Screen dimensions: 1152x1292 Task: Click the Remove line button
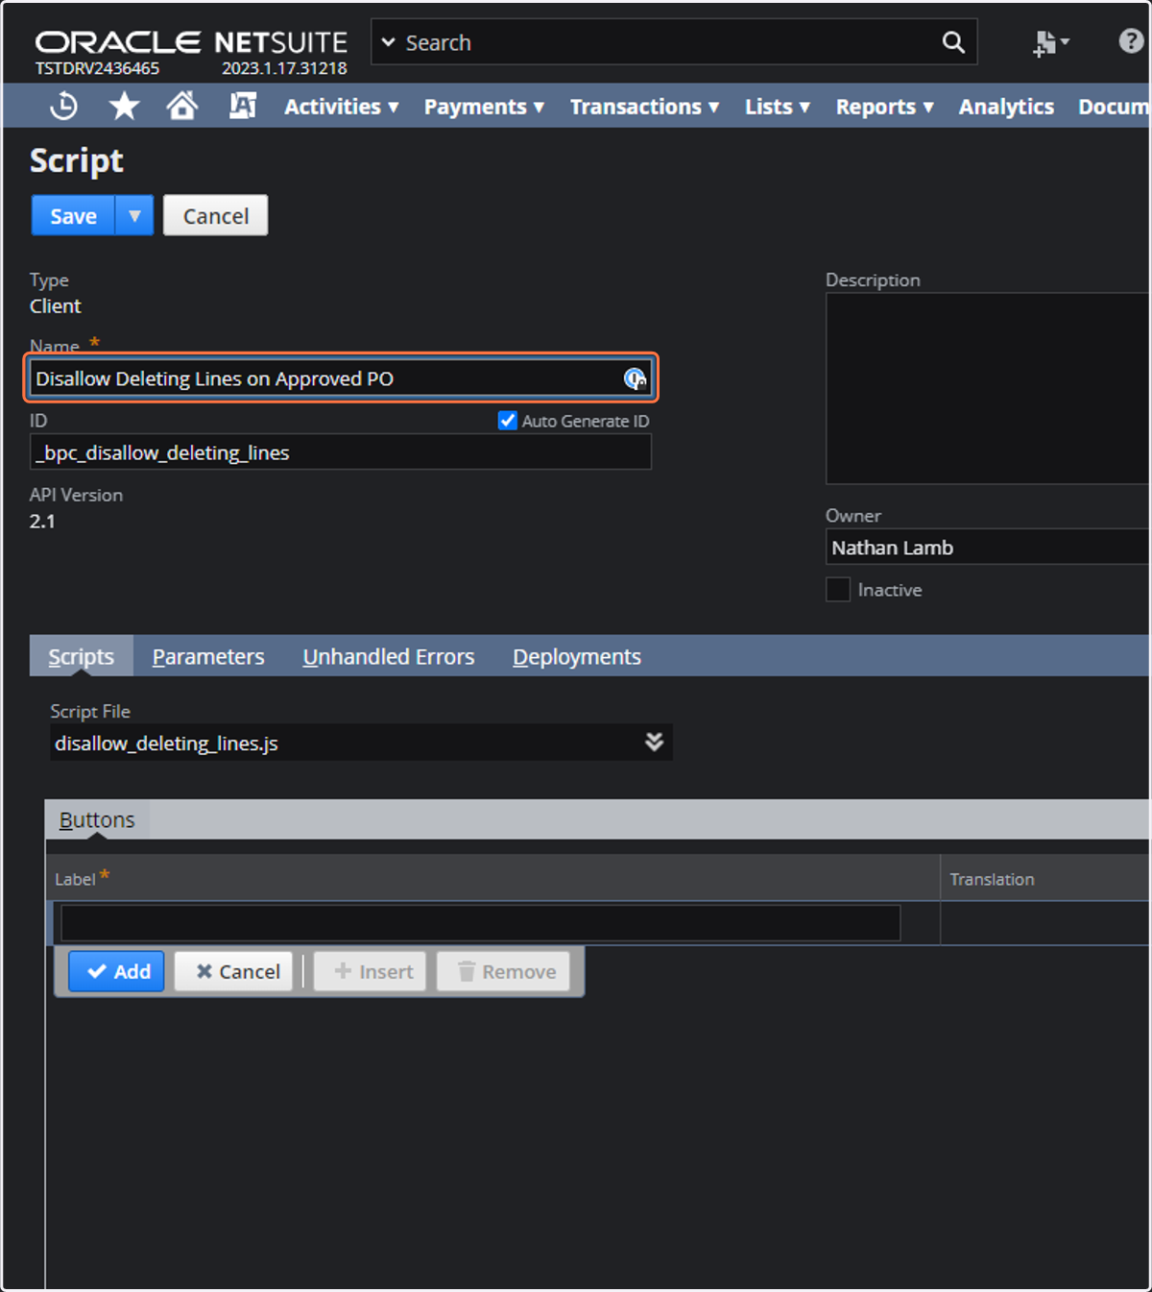click(x=504, y=971)
